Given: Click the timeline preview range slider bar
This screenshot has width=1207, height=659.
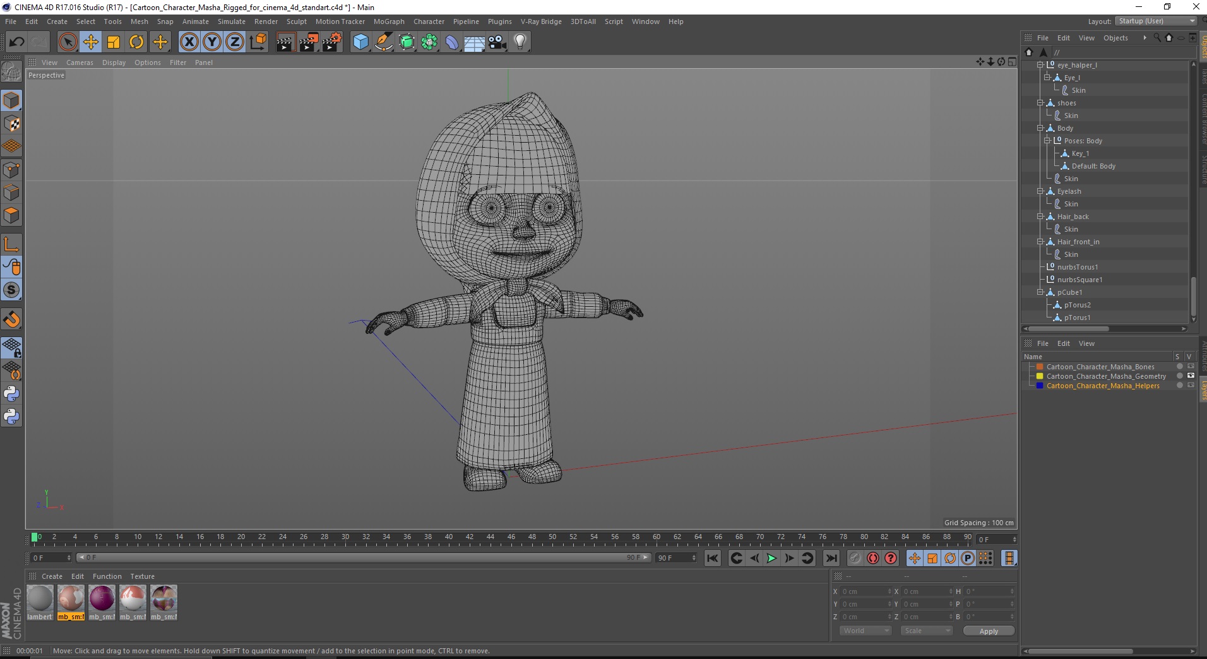Looking at the screenshot, I should point(364,557).
